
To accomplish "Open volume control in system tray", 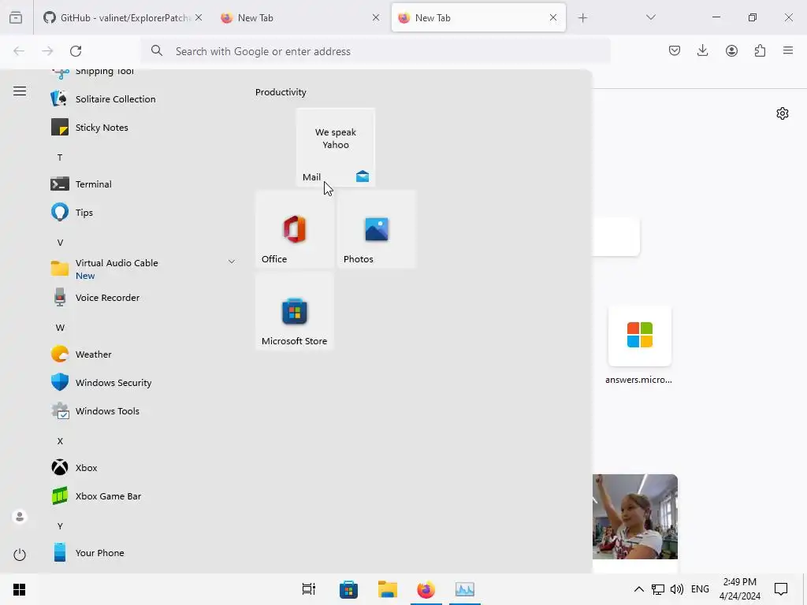I will (x=677, y=589).
